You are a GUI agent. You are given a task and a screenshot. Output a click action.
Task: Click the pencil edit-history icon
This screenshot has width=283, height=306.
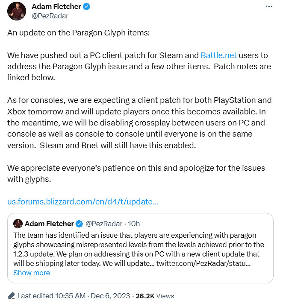(x=11, y=296)
